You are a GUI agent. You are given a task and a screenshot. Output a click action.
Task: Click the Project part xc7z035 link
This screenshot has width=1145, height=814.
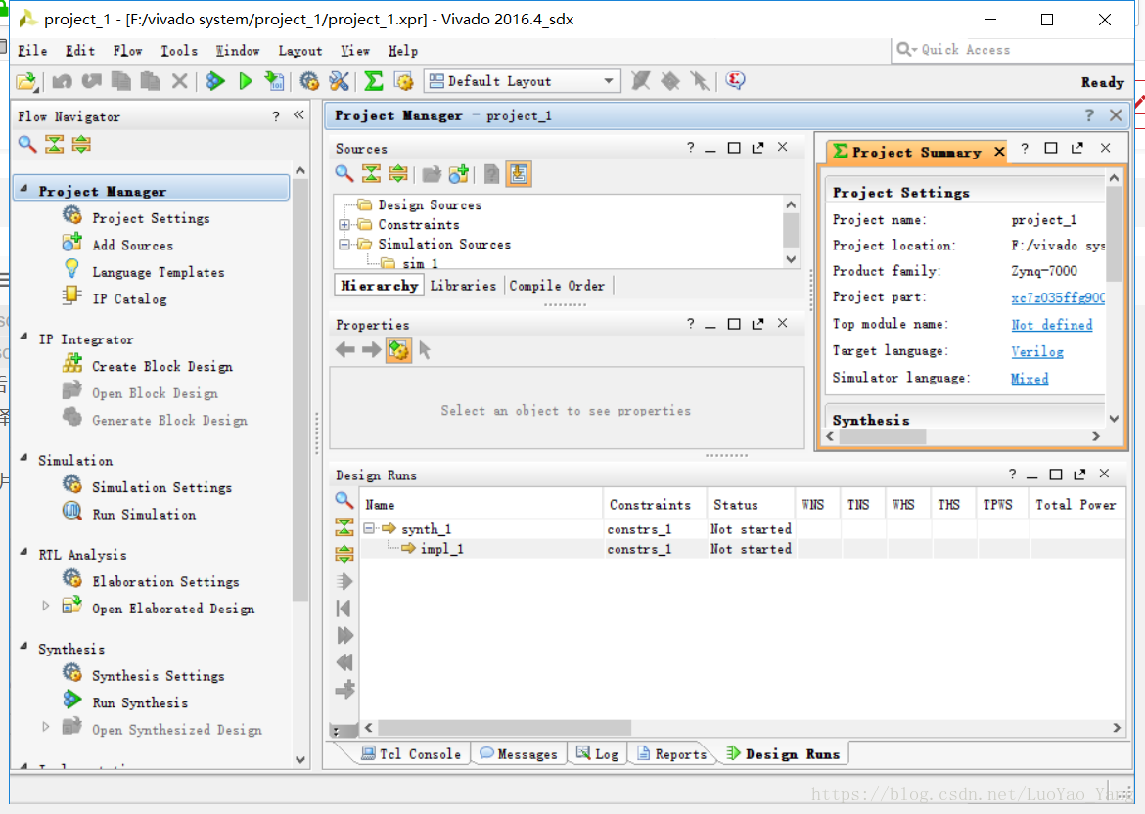(x=1057, y=297)
